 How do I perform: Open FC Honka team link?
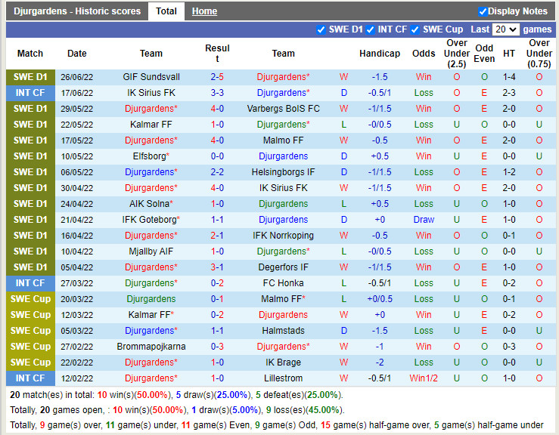pos(283,283)
